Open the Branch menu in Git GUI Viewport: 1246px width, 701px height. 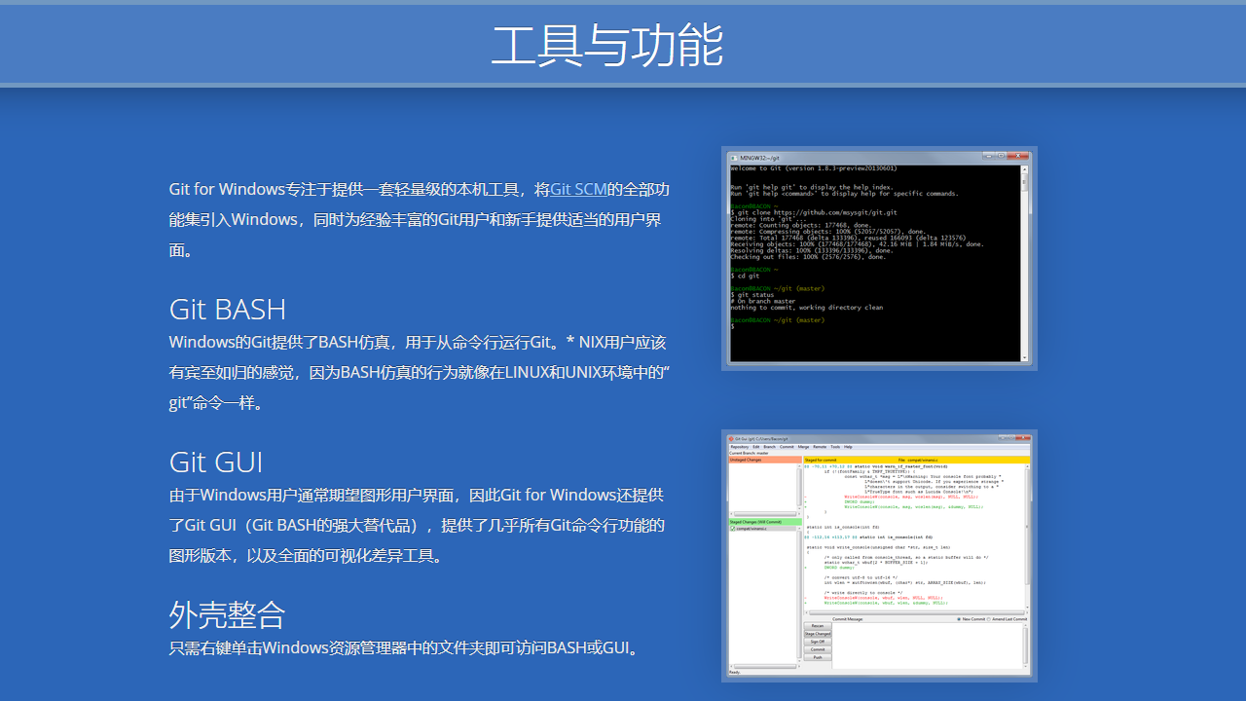click(x=769, y=447)
